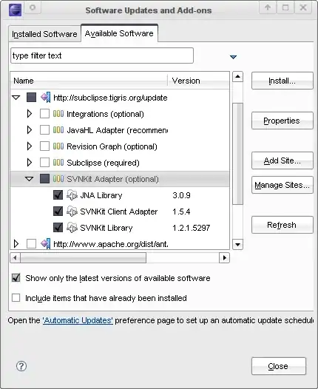Image resolution: width=318 pixels, height=389 pixels.
Task: Expand the Revision Graph (optional) node
Action: point(30,146)
